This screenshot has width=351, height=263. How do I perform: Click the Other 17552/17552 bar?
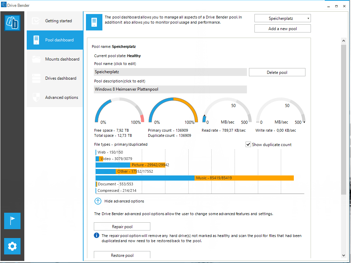click(116, 172)
